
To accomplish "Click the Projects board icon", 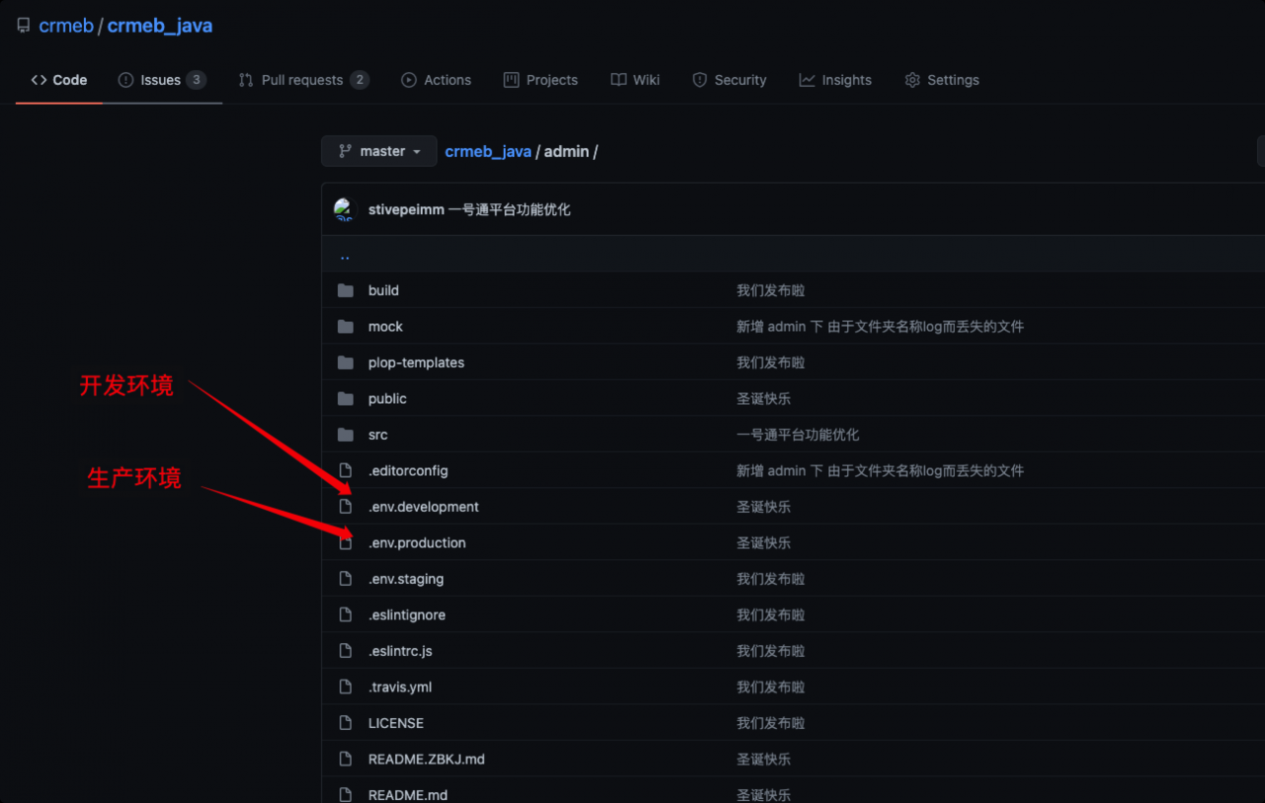I will [511, 80].
